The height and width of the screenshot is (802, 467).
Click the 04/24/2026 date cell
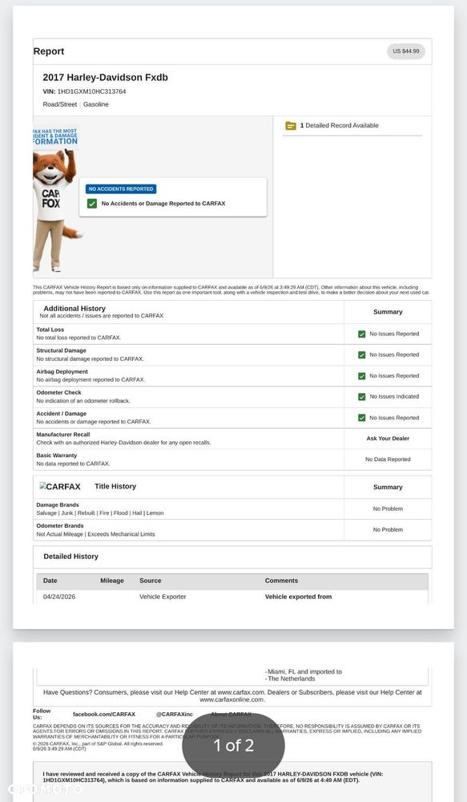pos(59,597)
